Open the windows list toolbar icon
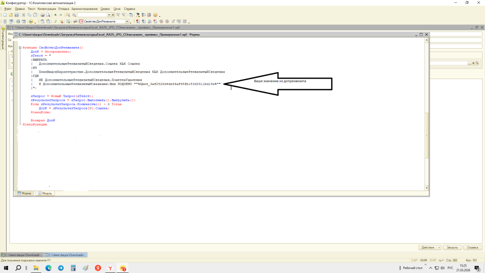485x273 pixels. (x=131, y=15)
